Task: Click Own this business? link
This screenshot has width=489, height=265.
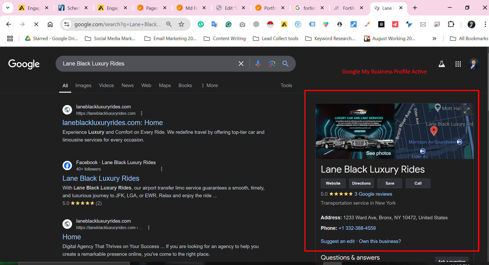Action: pos(380,241)
